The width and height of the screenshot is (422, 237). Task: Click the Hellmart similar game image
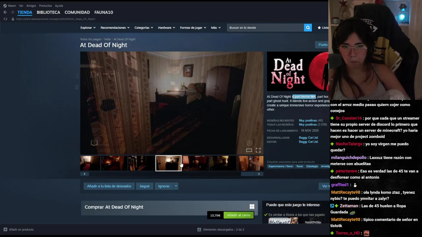point(283,221)
